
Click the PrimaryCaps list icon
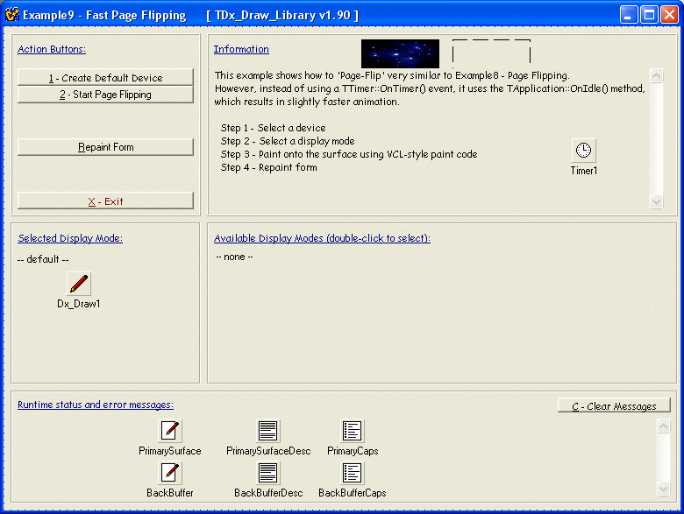tap(352, 430)
